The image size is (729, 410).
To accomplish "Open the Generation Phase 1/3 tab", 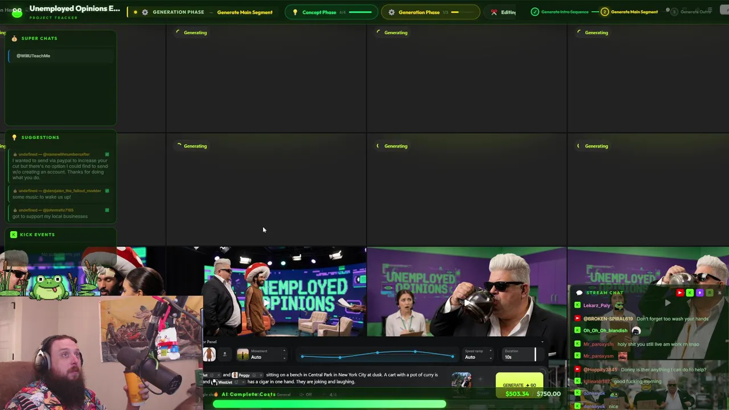I will [x=430, y=13].
